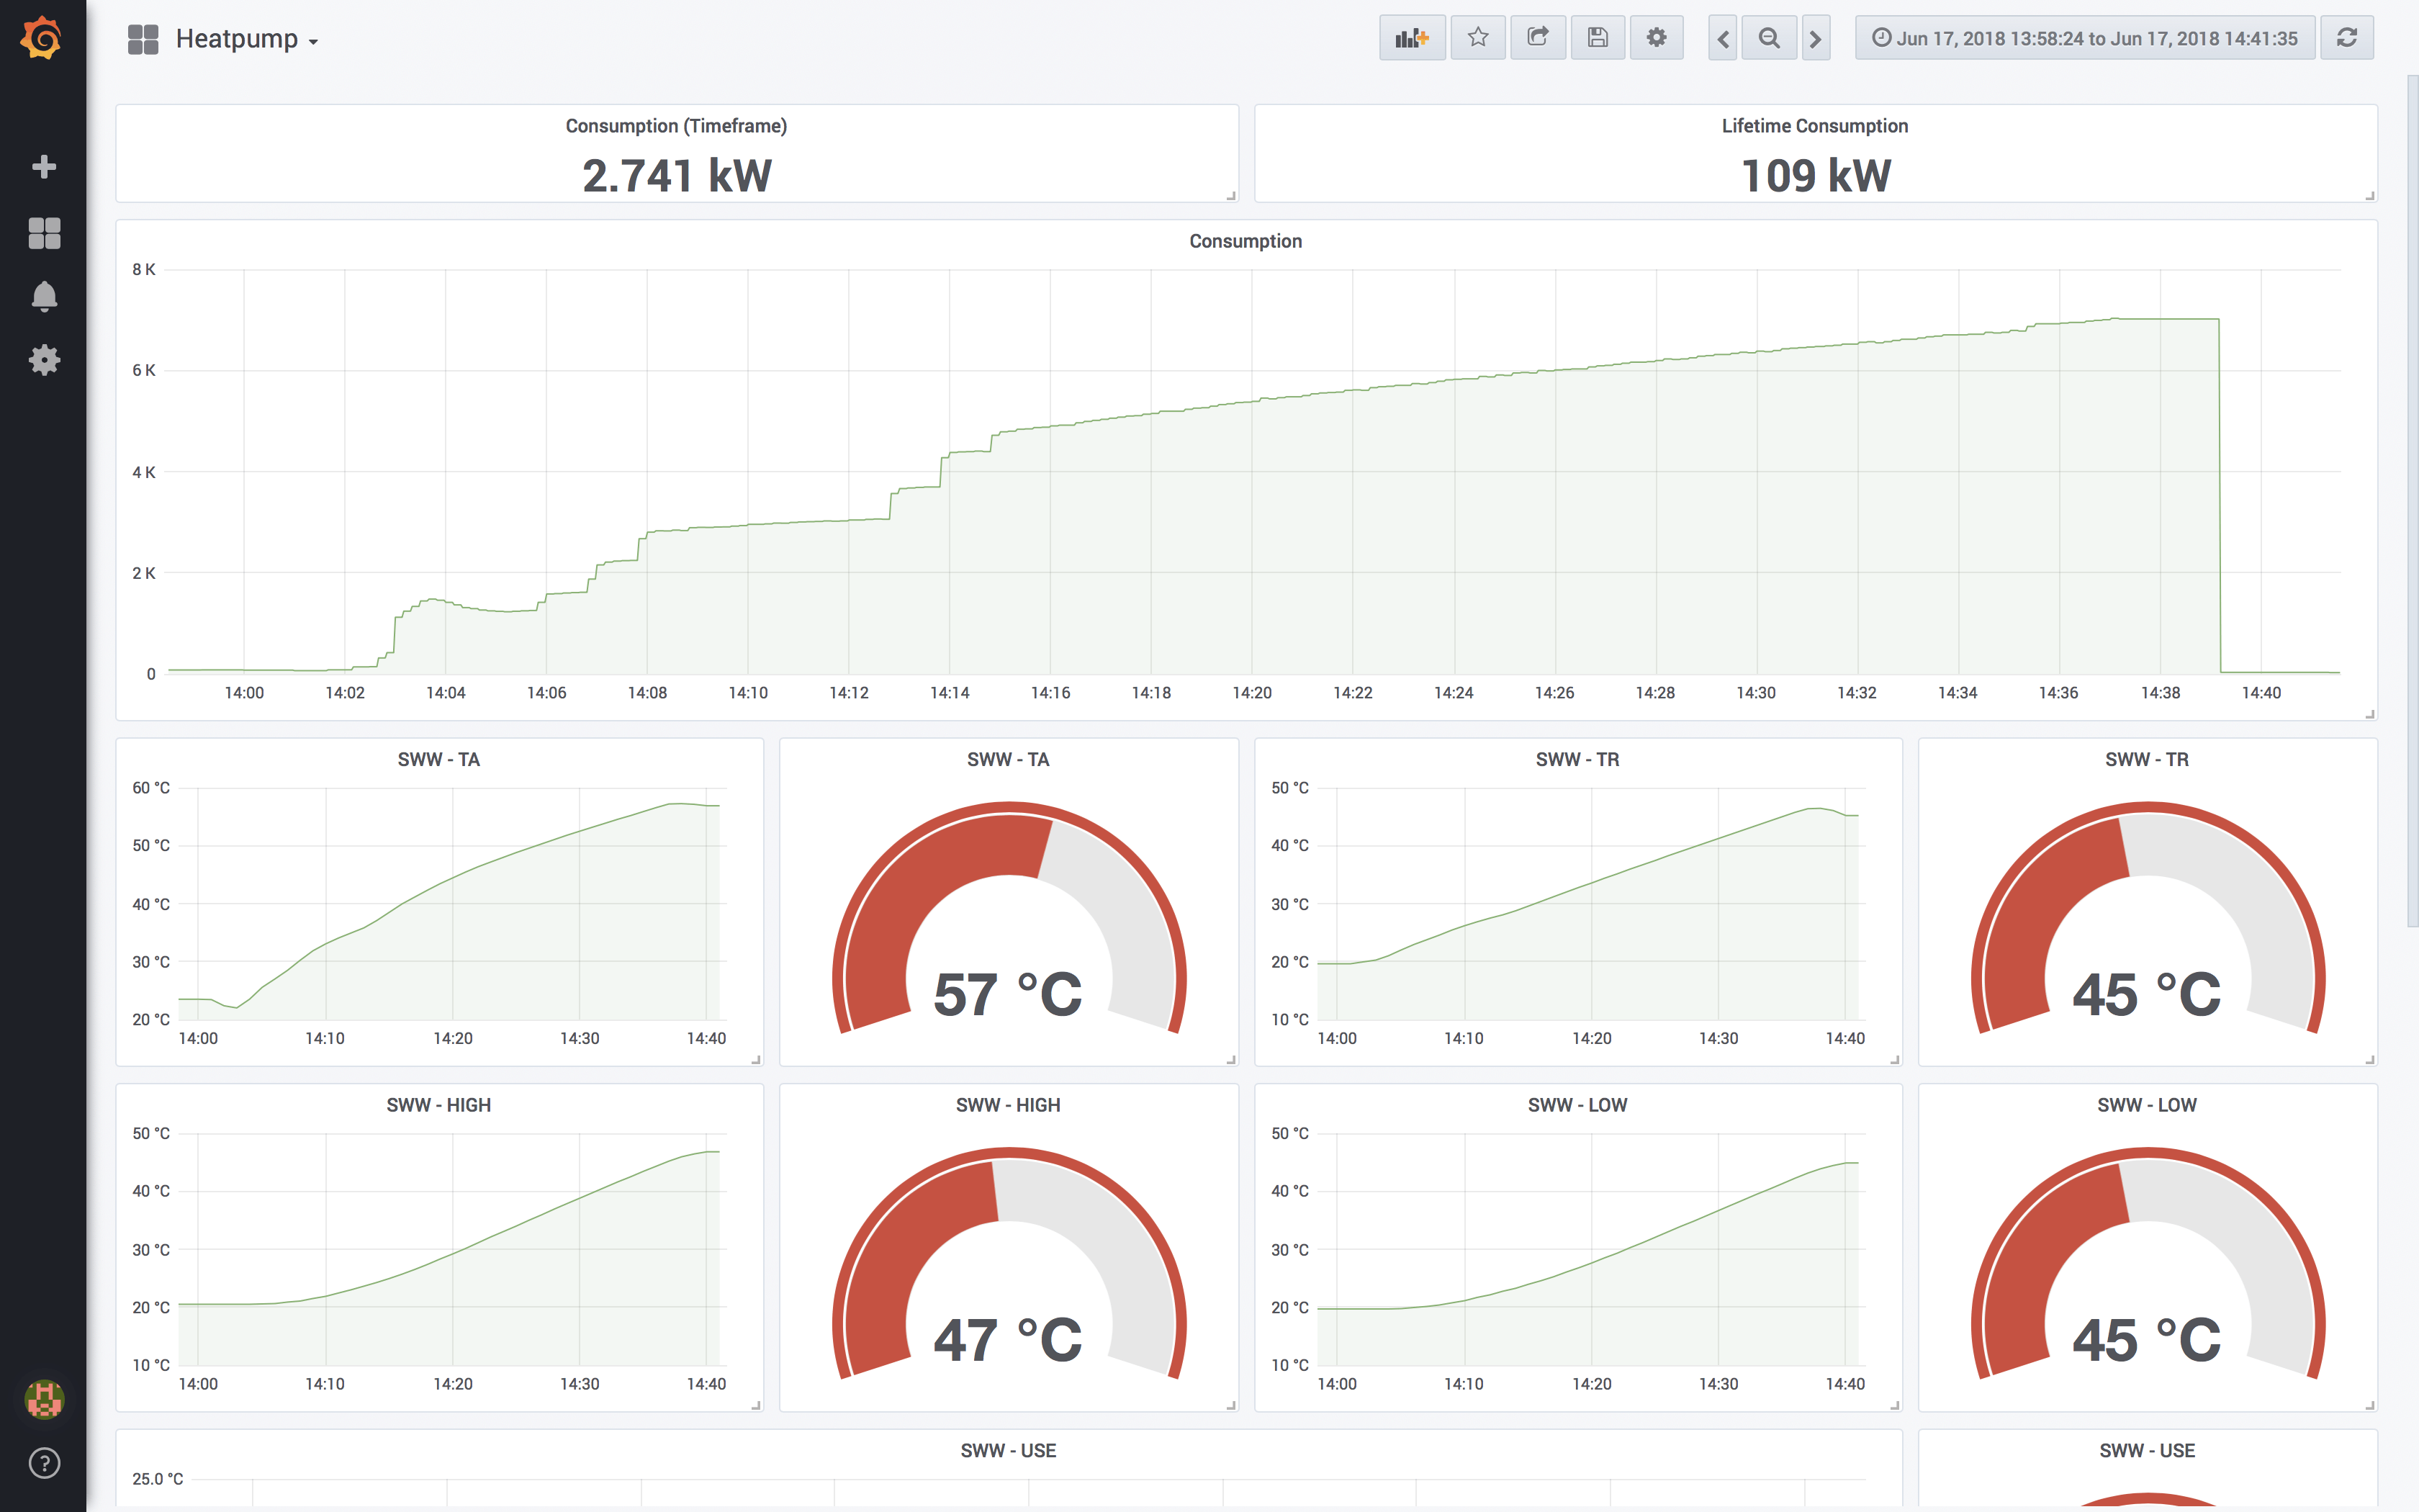Image resolution: width=2419 pixels, height=1512 pixels.
Task: Open Configuration gear in left sidebar
Action: click(x=43, y=360)
